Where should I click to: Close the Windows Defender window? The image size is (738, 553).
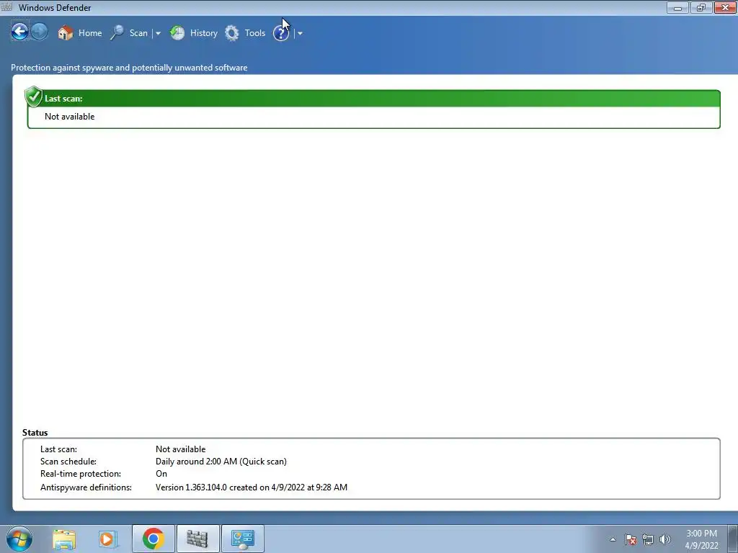tap(725, 7)
